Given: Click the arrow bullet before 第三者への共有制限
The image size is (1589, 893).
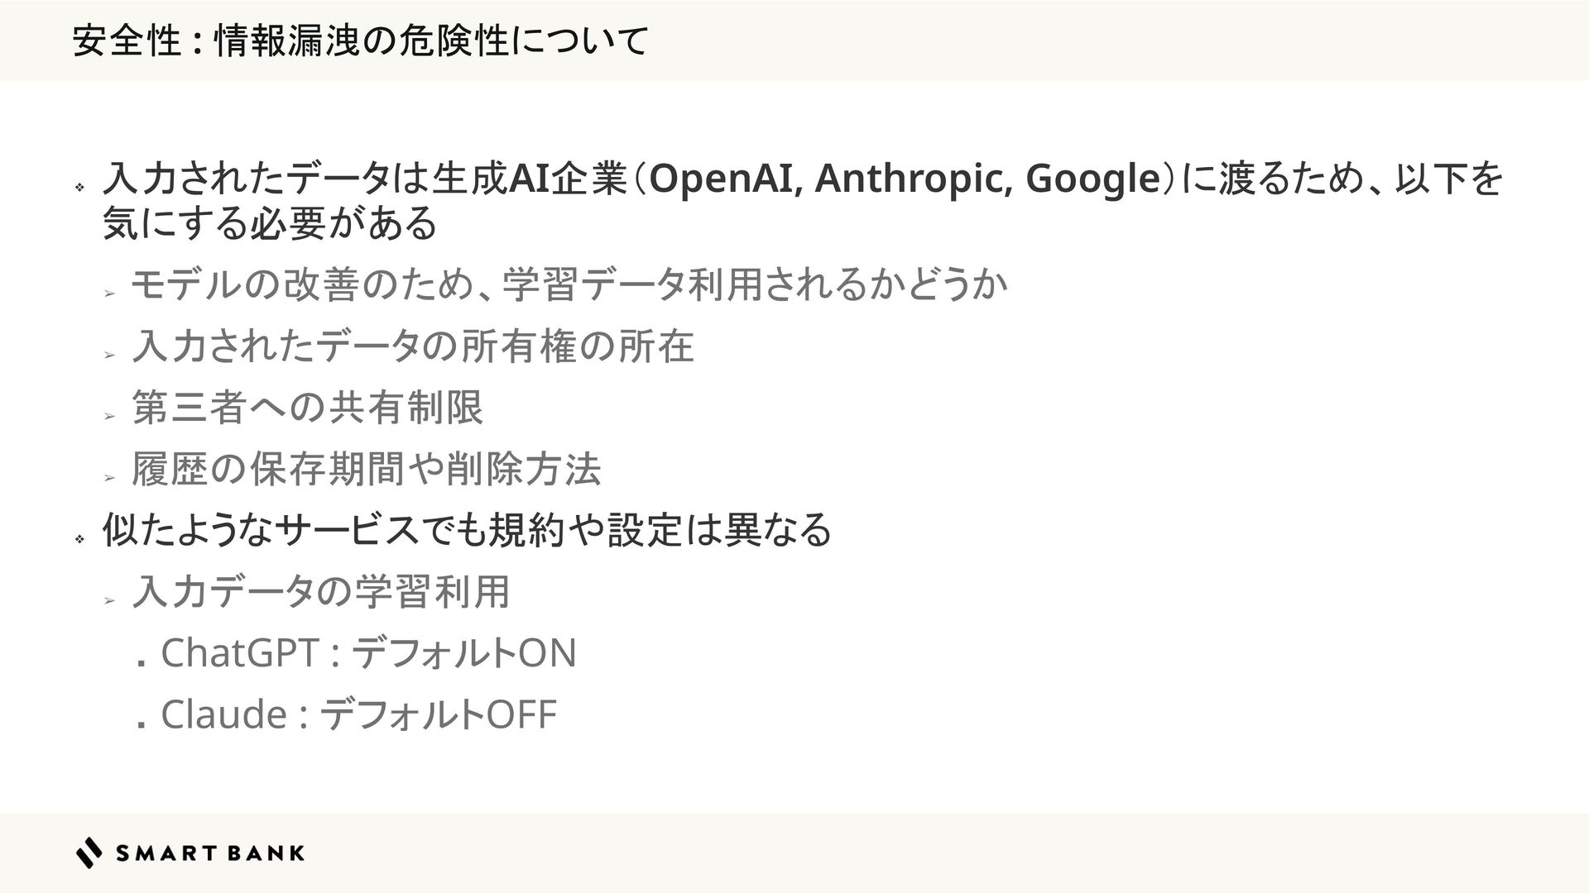Looking at the screenshot, I should click(x=108, y=416).
